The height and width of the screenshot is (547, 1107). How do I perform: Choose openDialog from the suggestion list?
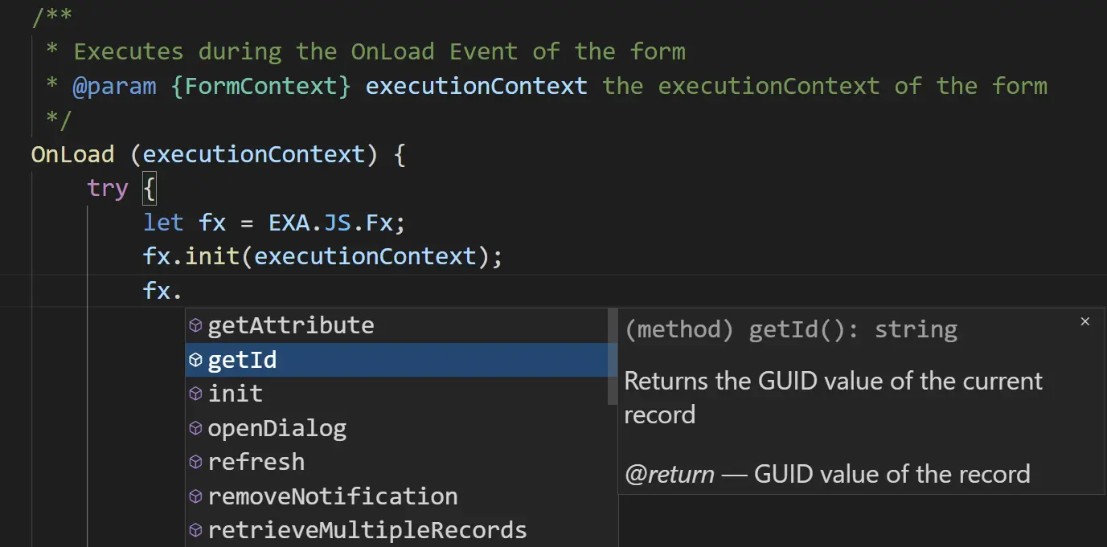click(x=277, y=428)
